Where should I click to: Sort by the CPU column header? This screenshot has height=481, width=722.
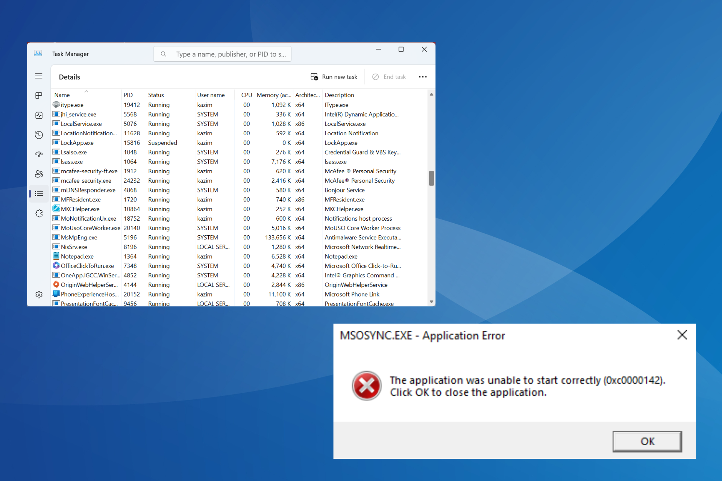pyautogui.click(x=244, y=95)
